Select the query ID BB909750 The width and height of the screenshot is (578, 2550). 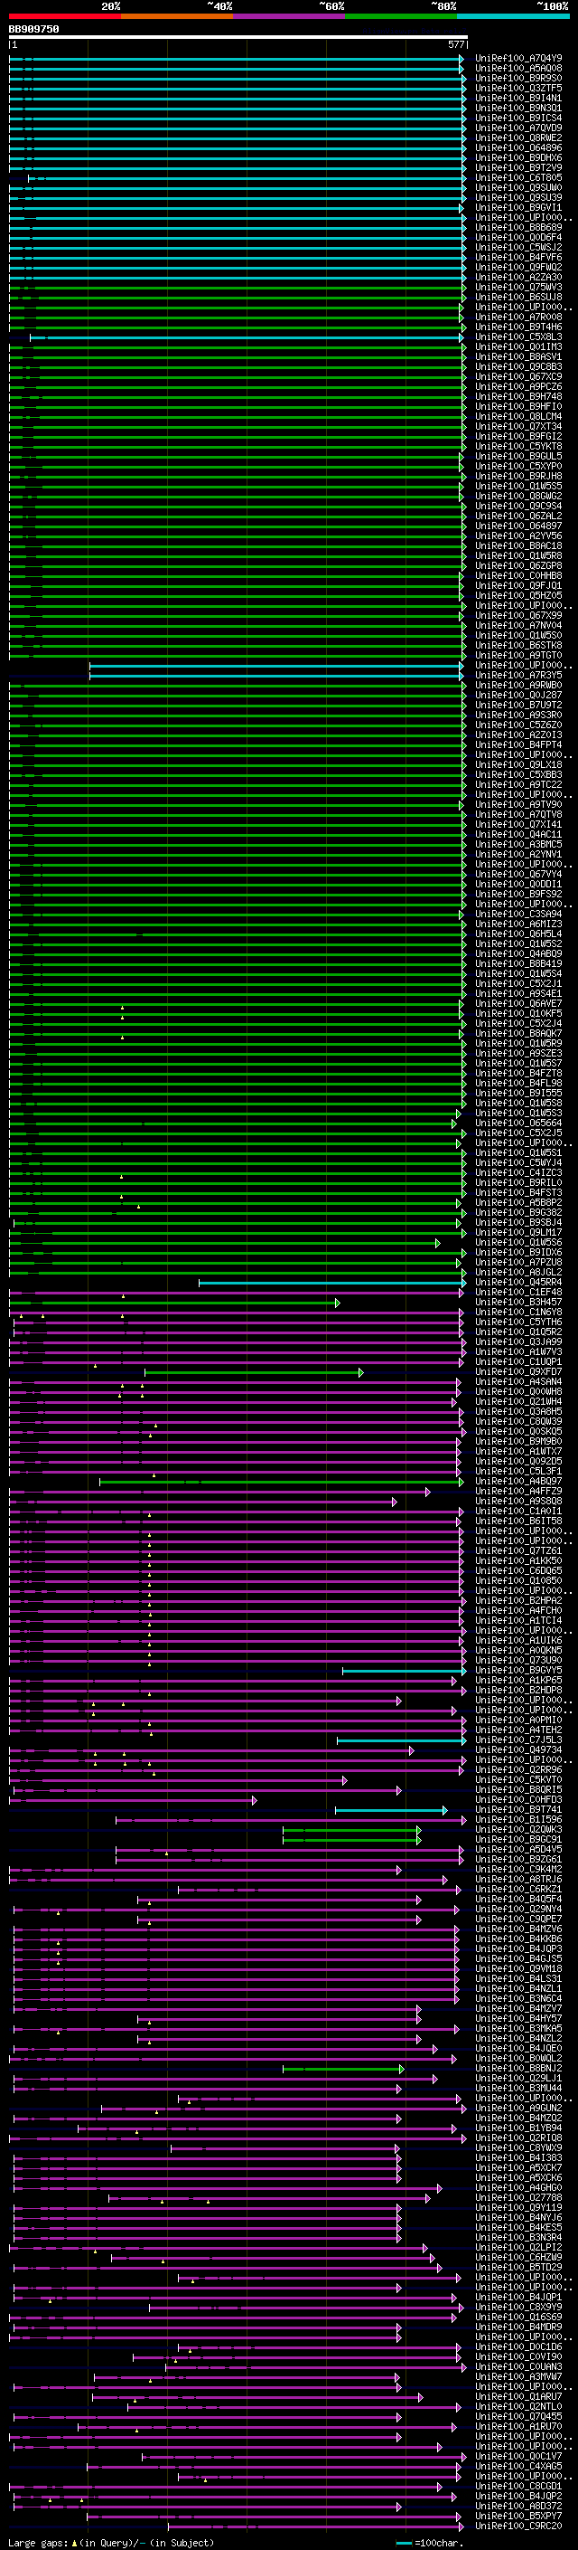(x=33, y=29)
